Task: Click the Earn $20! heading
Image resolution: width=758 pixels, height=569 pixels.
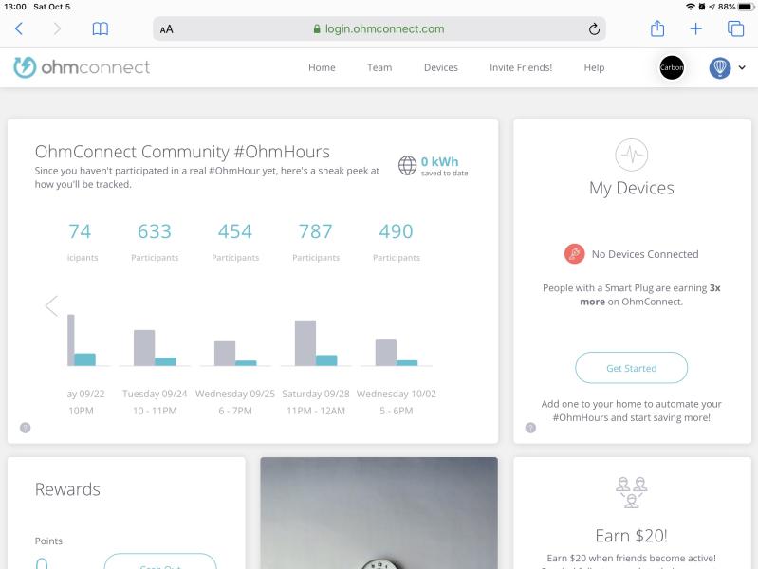Action: tap(631, 536)
